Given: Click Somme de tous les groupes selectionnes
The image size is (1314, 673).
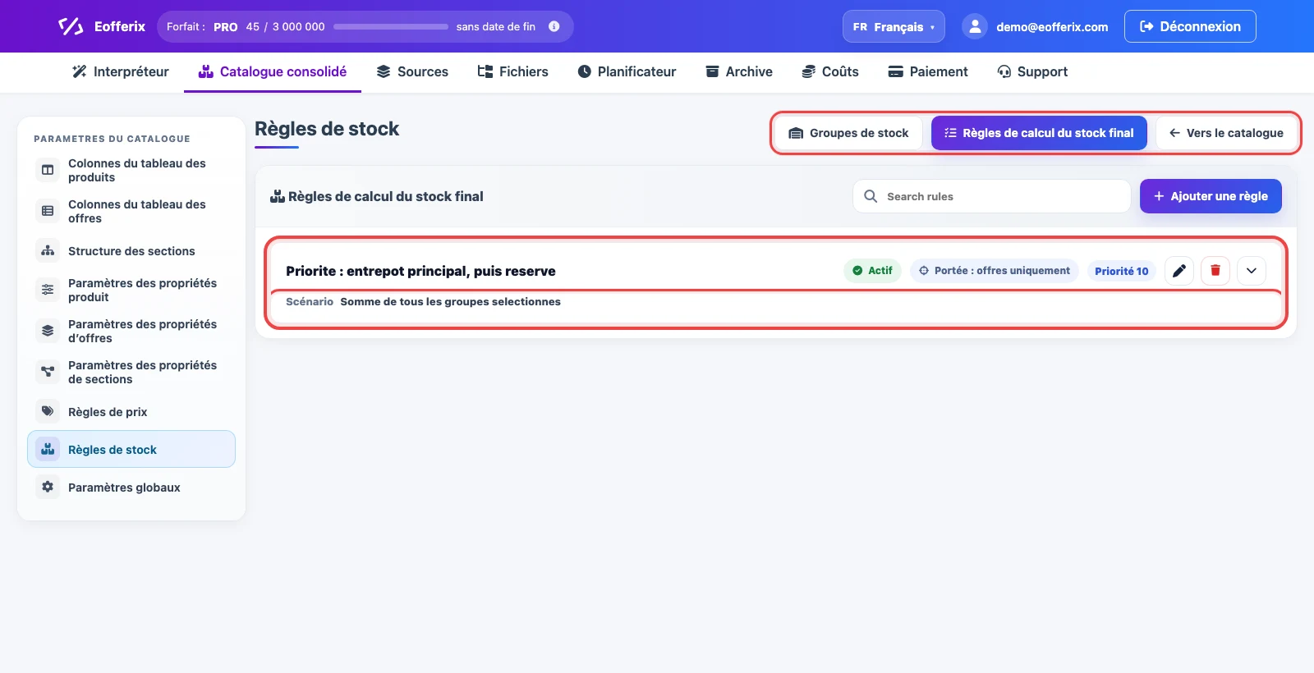Looking at the screenshot, I should 450,302.
